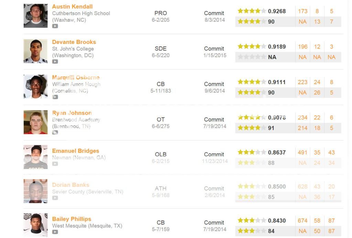The width and height of the screenshot is (352, 238).
Task: Click Austin Kendall's headshot thumbnail
Action: pyautogui.click(x=36, y=16)
